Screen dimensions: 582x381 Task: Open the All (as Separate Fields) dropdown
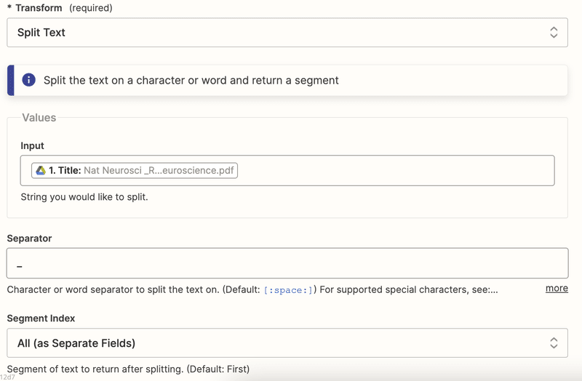pos(287,342)
